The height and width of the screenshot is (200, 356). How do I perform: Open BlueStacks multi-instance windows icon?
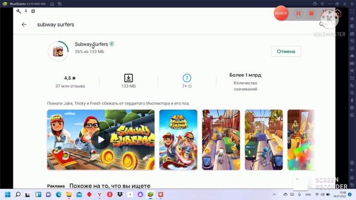(x=60, y=4)
